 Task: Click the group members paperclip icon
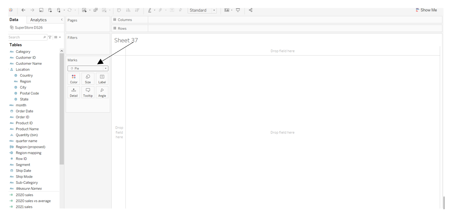pyautogui.click(x=160, y=10)
